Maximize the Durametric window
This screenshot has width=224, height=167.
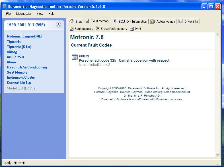point(211,7)
